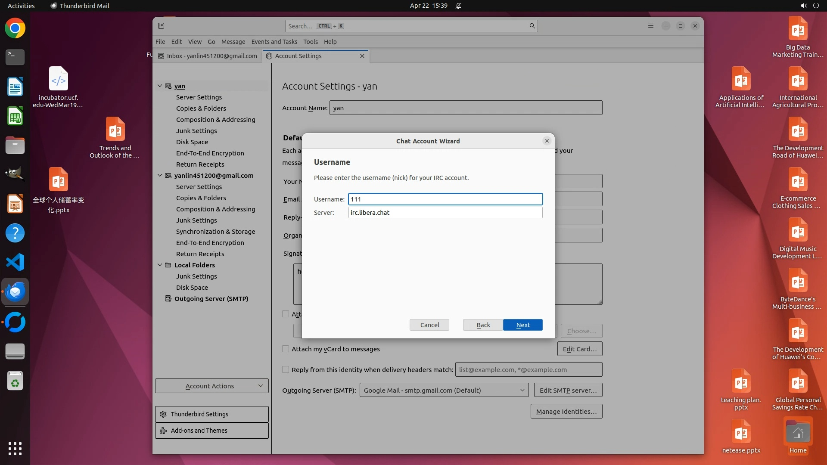Toggle Reply from this identity checkbox
The height and width of the screenshot is (465, 827).
click(286, 369)
